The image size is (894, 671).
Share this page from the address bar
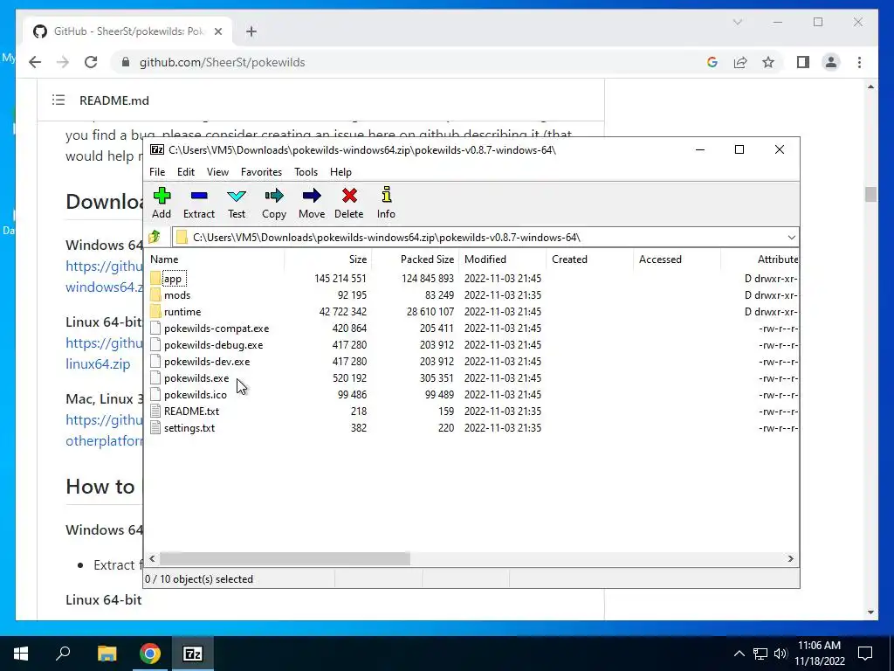740,62
